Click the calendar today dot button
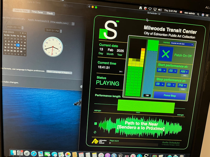This screenshot has width=210, height=157. (23, 33)
